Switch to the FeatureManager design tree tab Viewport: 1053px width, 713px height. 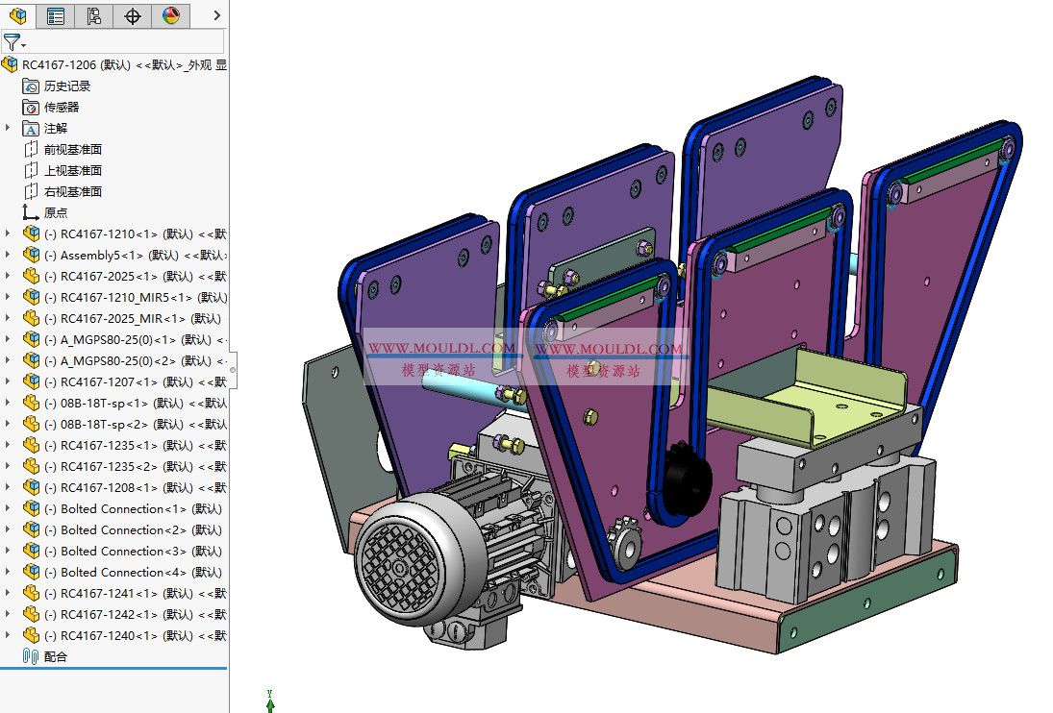coord(16,15)
